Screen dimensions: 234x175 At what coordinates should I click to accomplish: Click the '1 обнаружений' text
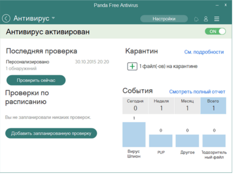pyautogui.click(x=21, y=69)
